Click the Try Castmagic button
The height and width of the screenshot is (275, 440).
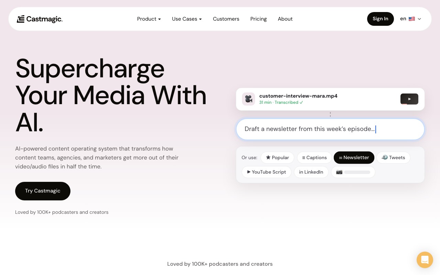43,191
